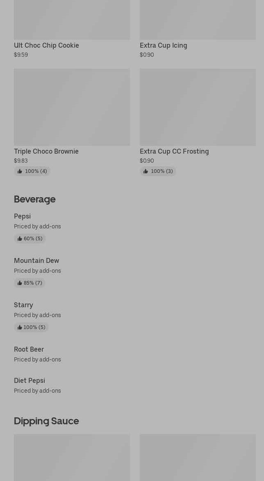Image resolution: width=264 pixels, height=481 pixels.
Task: Click the Beverage section heading
Action: [x=34, y=199]
